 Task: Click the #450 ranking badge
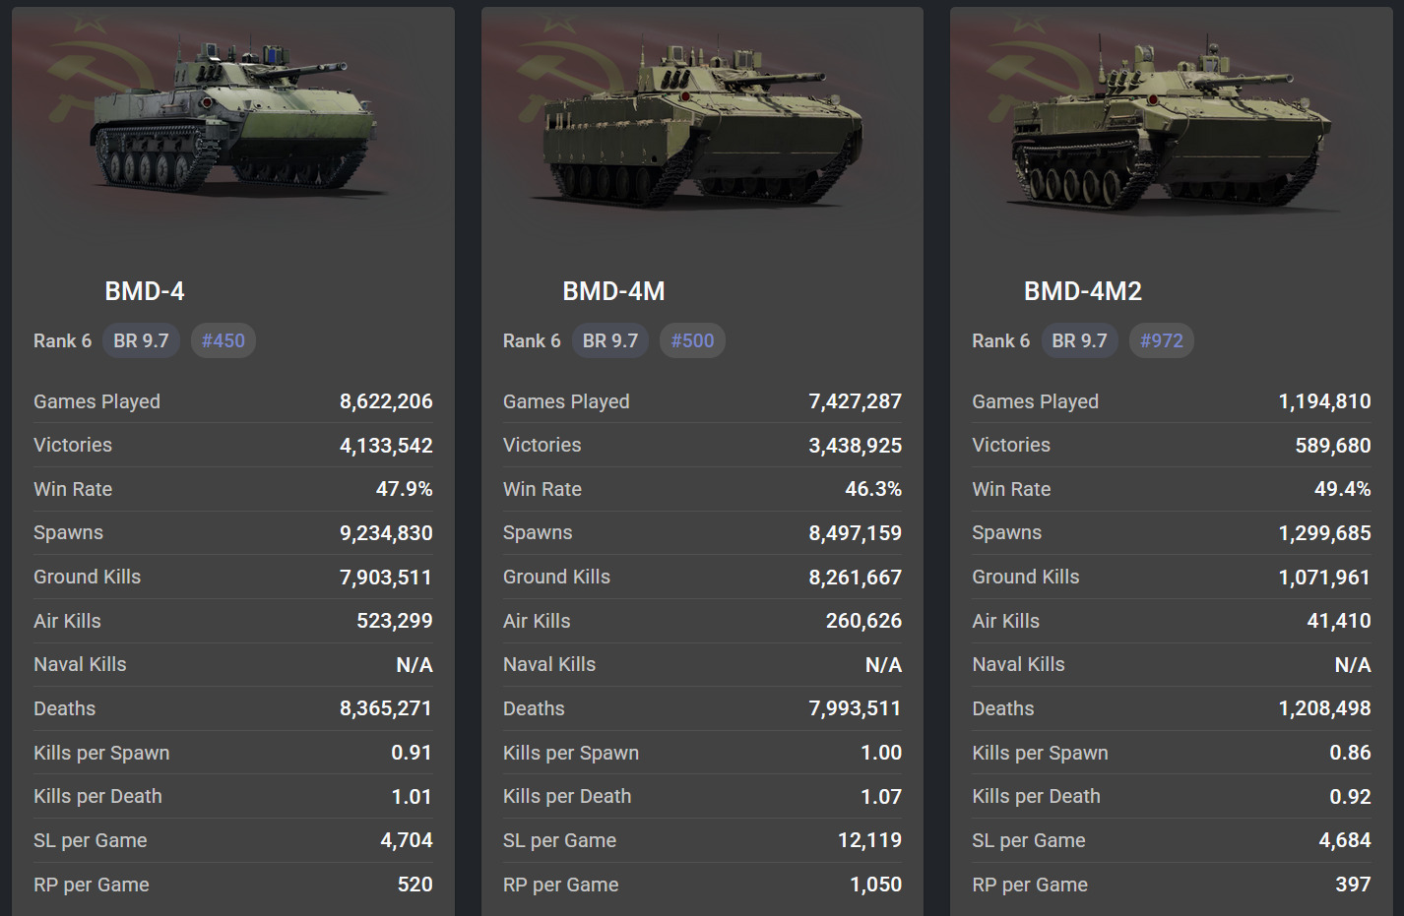tap(223, 340)
